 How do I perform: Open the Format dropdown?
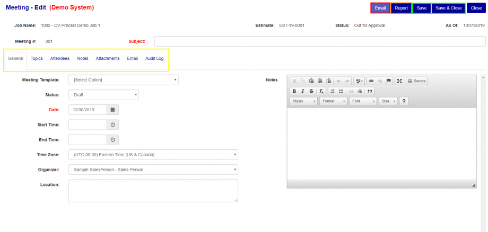[x=333, y=101]
